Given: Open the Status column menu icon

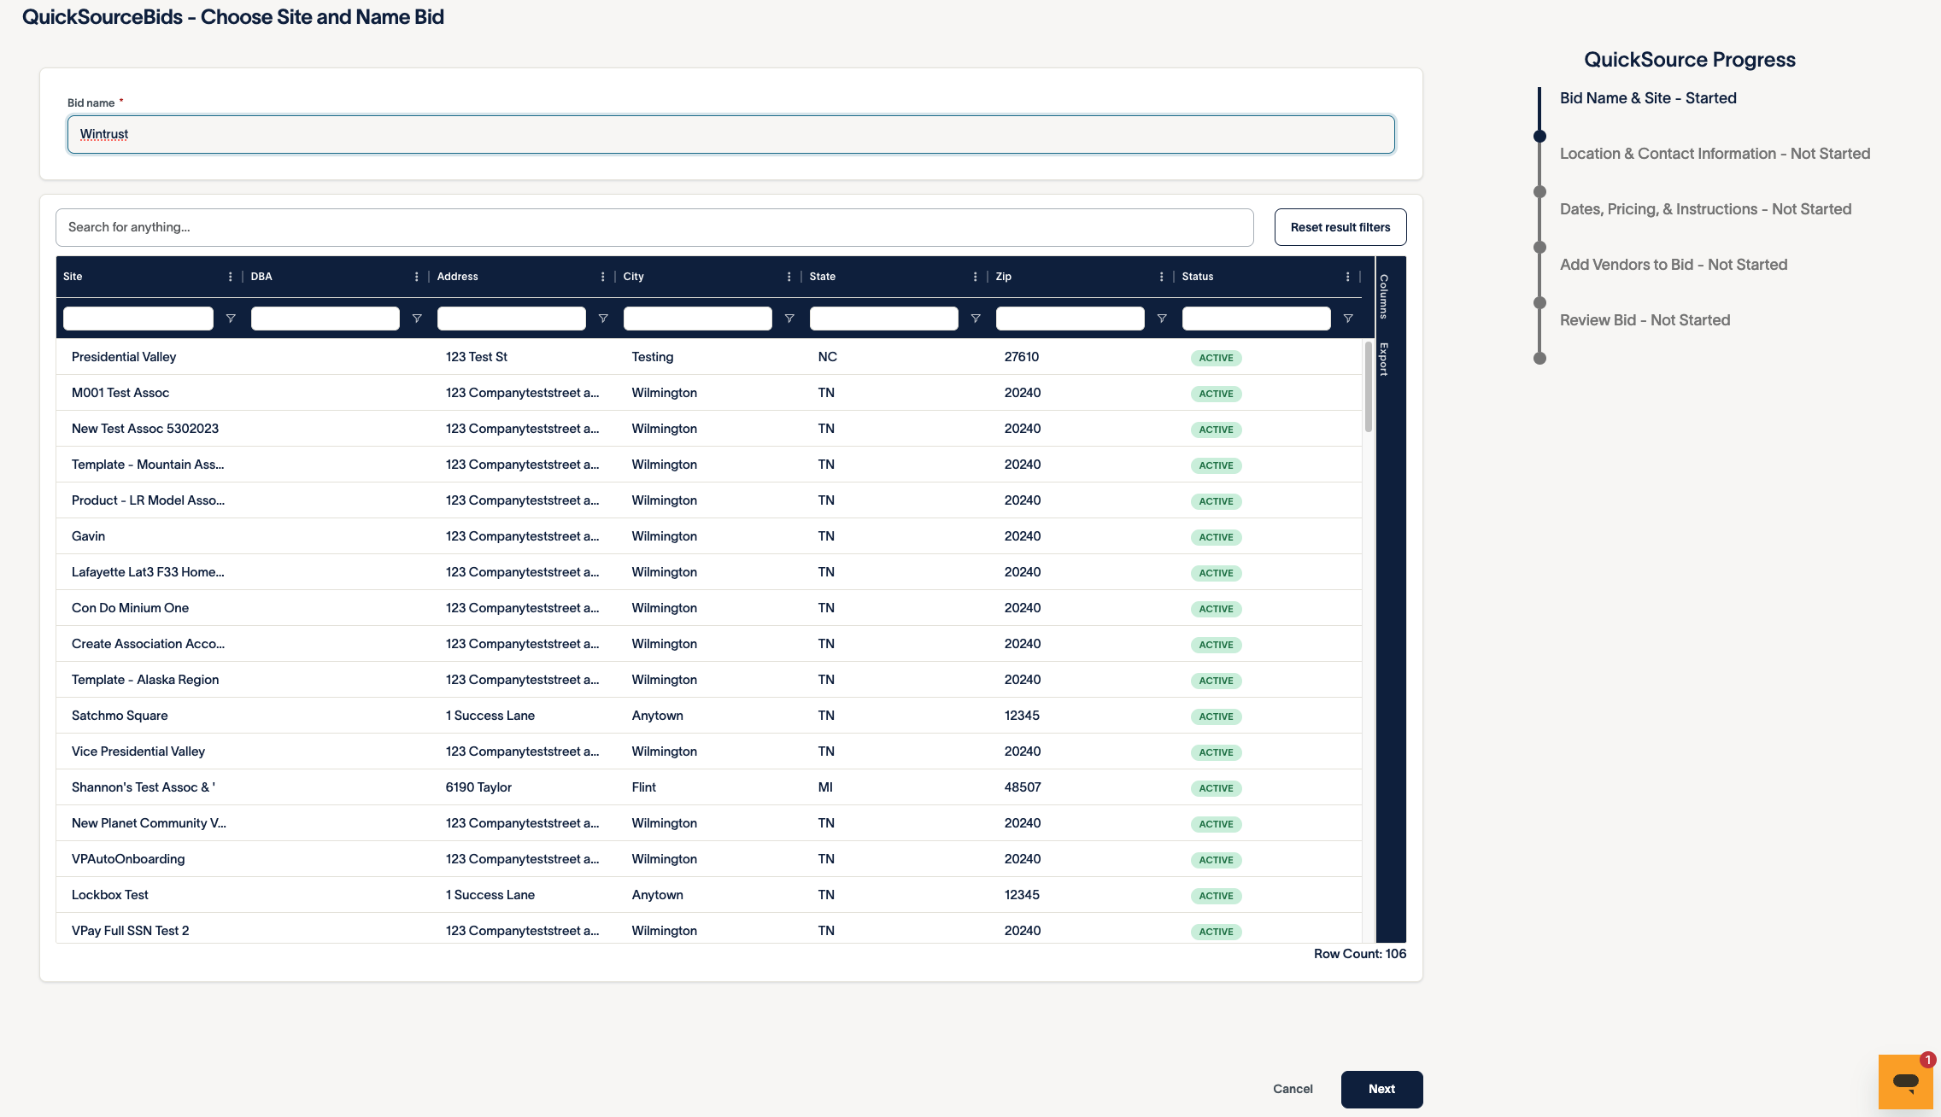Looking at the screenshot, I should click(x=1347, y=277).
